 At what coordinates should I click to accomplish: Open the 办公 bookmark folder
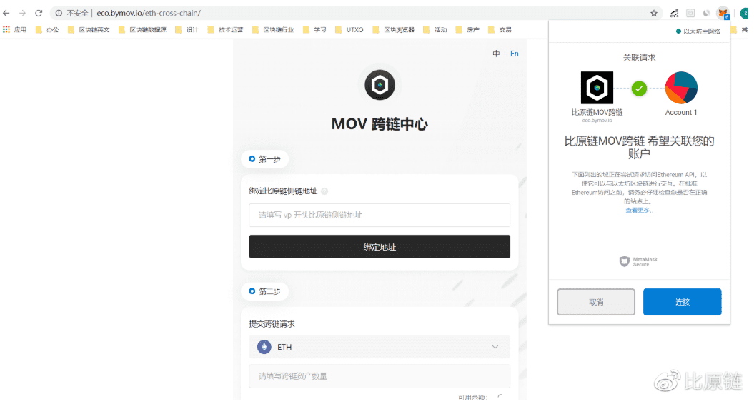tap(48, 30)
